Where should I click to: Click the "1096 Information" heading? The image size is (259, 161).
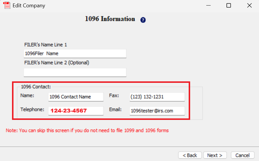[110, 19]
